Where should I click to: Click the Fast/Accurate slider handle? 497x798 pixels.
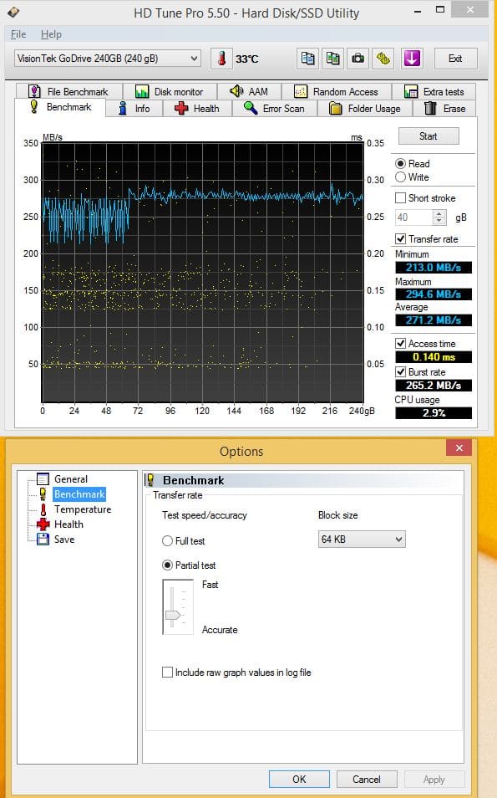point(173,616)
